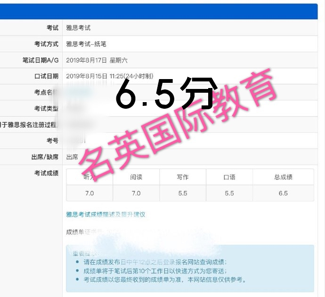This screenshot has width=325, height=297.
Task: Select the listening score 7.0 cell under 听力
Action: [x=89, y=193]
